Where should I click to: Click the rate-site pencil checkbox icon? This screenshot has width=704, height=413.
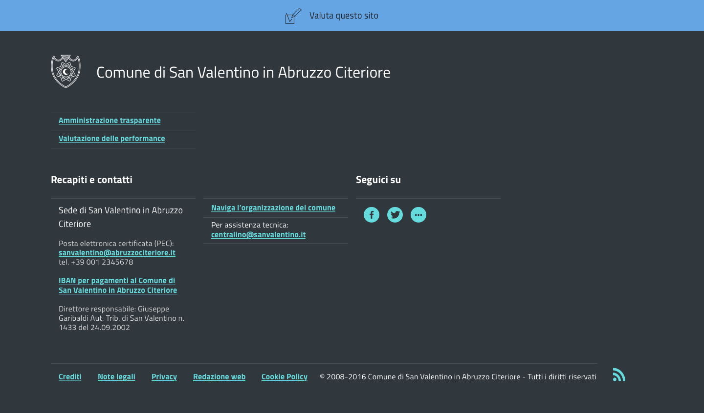293,16
